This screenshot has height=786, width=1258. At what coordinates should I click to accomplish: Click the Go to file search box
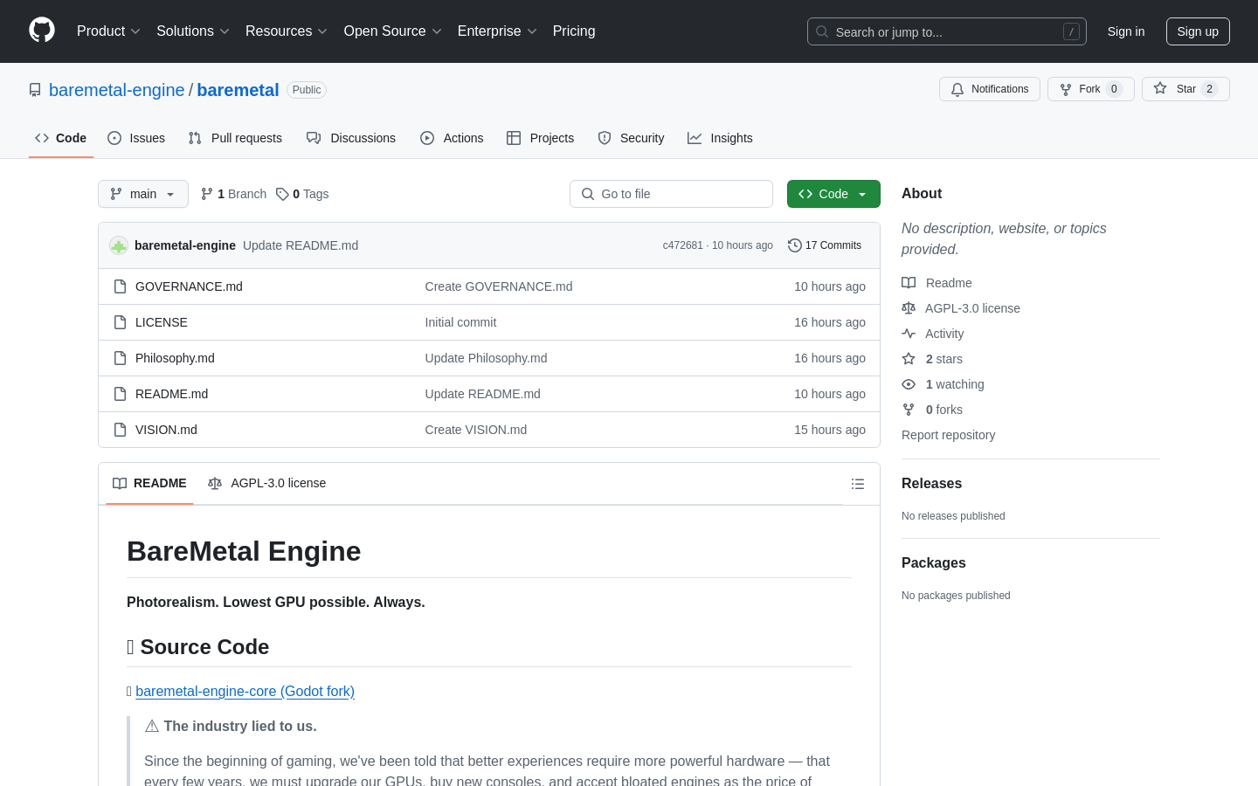(671, 194)
